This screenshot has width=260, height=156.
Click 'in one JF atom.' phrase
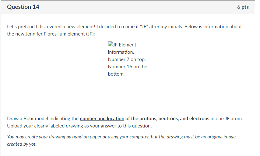[x=227, y=119]
